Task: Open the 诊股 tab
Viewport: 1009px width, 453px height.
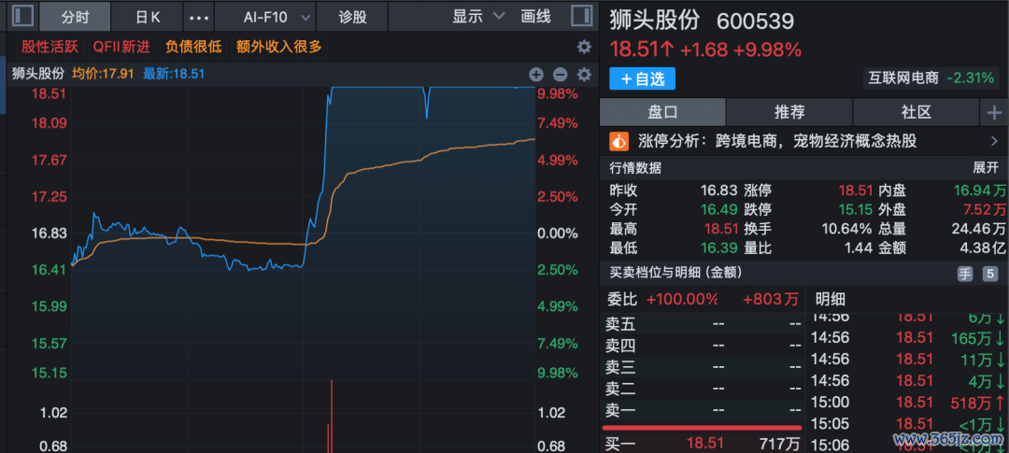Action: click(352, 17)
